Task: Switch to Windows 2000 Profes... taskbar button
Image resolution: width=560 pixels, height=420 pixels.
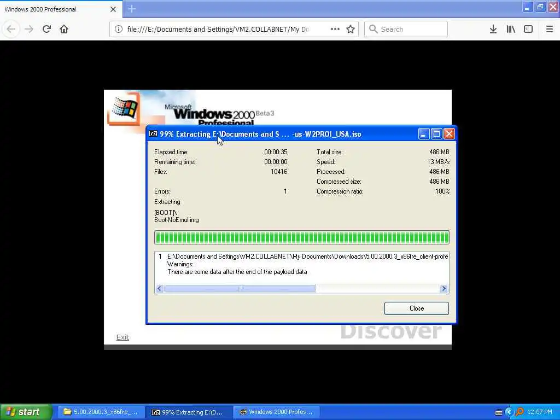Action: (x=276, y=412)
